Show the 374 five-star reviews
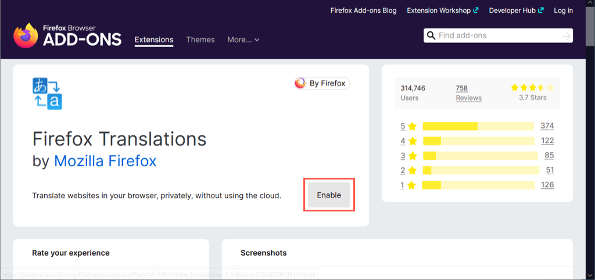Viewport: 595px width, 280px height. coord(547,126)
